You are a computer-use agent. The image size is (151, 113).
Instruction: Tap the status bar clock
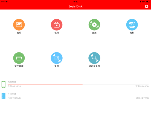[76, 2]
